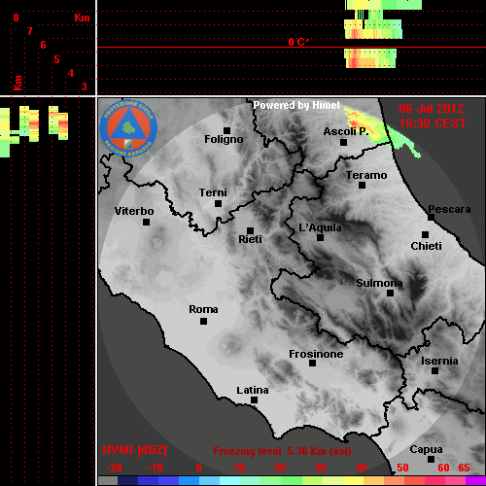Click the 'Isernia' city label
The height and width of the screenshot is (486, 486).
point(439,361)
